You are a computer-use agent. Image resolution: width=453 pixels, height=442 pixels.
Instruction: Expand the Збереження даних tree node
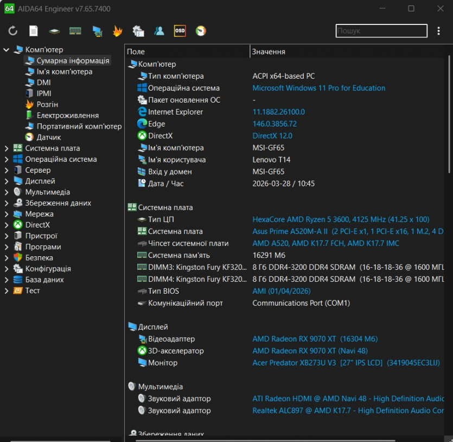(7, 203)
